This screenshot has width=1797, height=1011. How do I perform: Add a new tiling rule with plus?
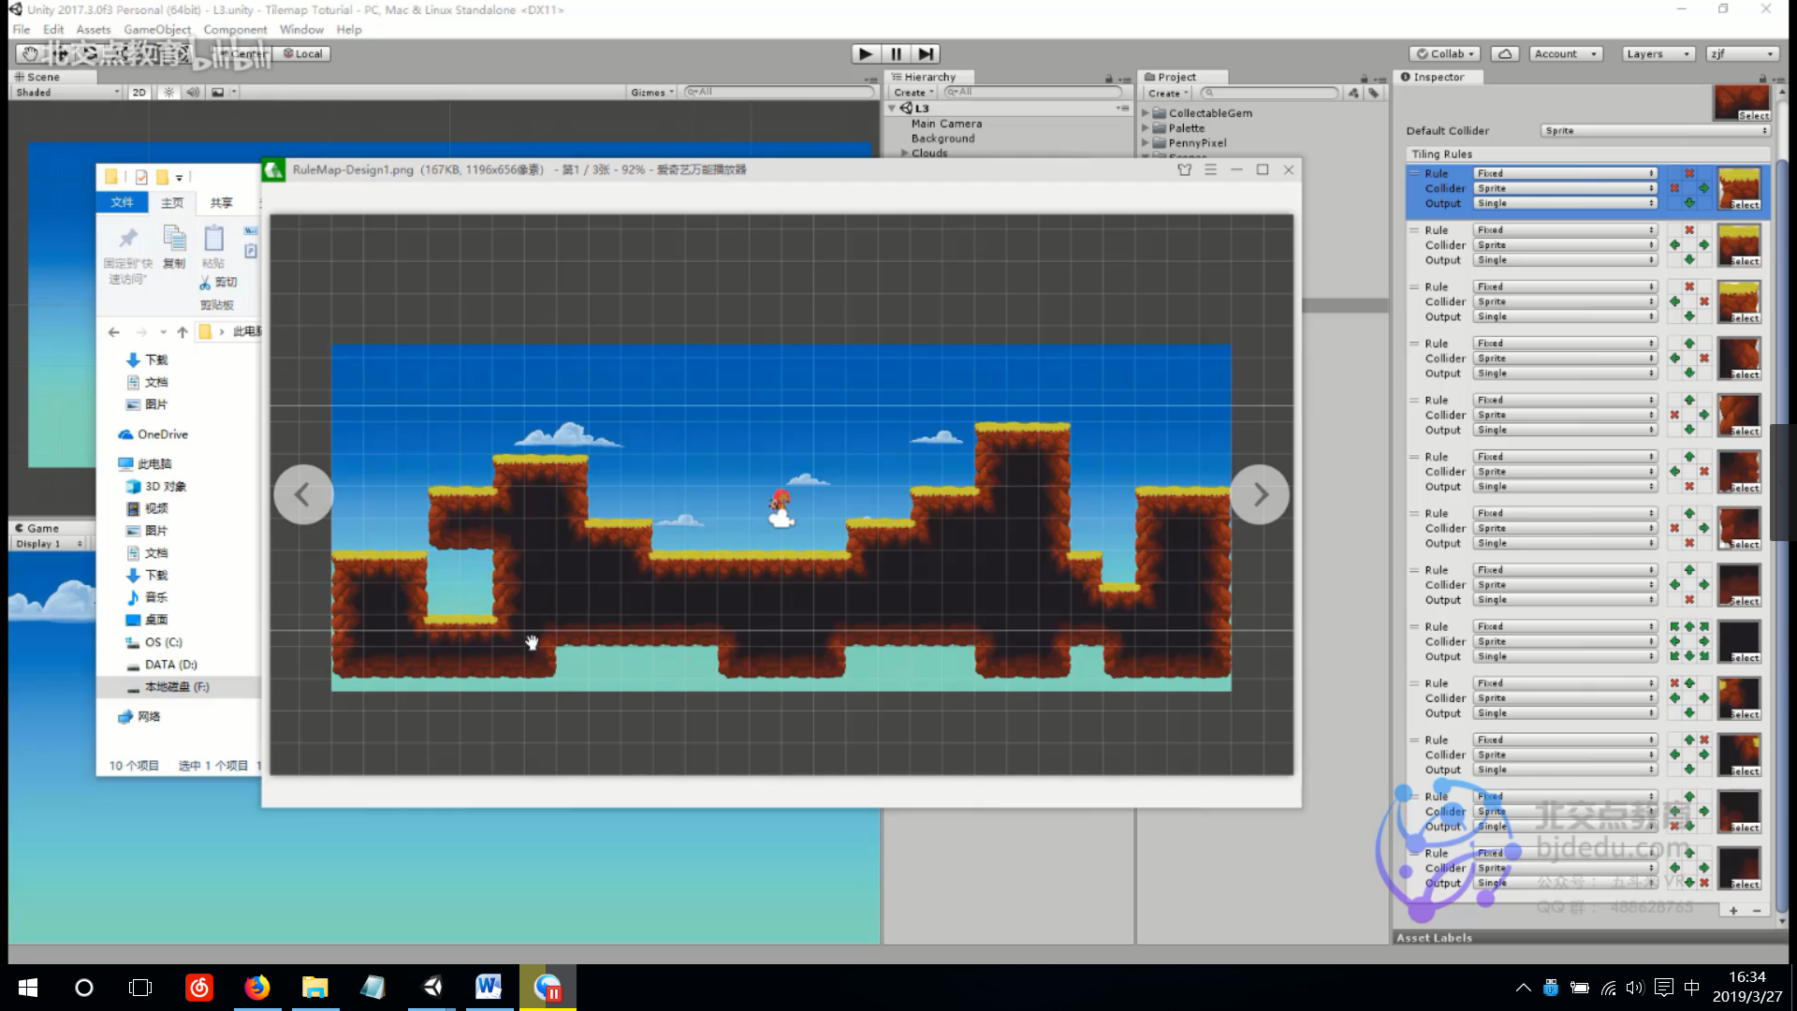(x=1733, y=910)
